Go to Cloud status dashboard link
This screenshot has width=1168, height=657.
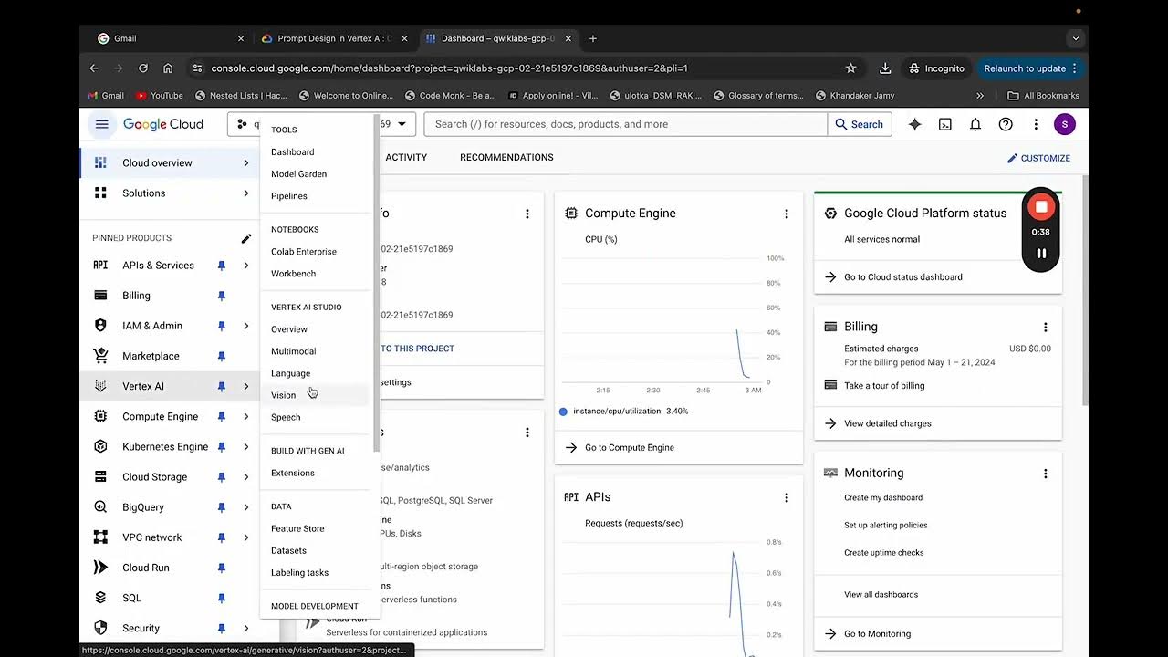[x=902, y=277]
